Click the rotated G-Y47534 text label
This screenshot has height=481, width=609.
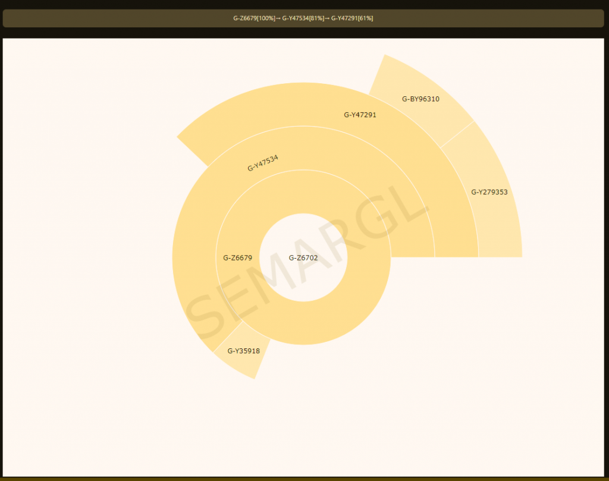point(263,163)
